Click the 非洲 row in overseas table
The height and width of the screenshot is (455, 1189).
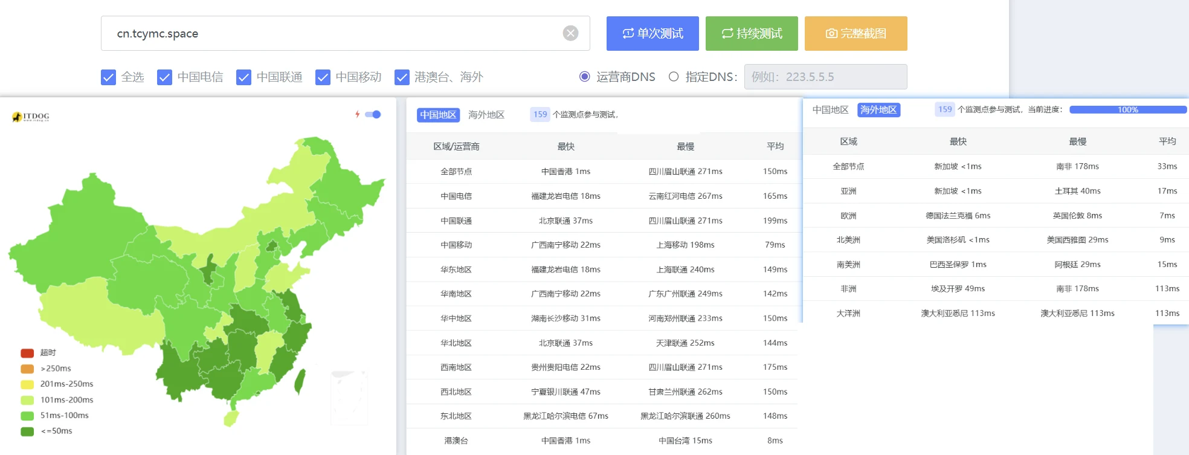click(x=995, y=289)
